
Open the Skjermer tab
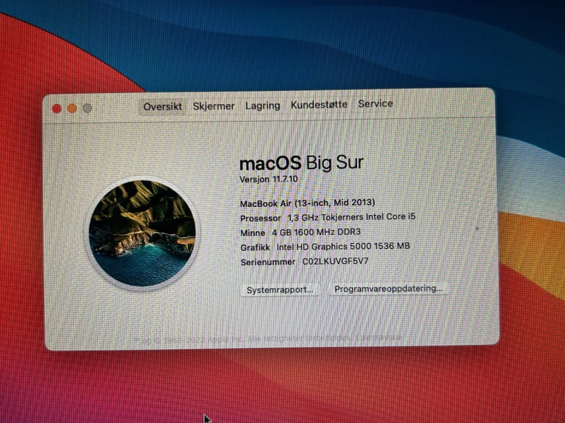click(x=214, y=106)
